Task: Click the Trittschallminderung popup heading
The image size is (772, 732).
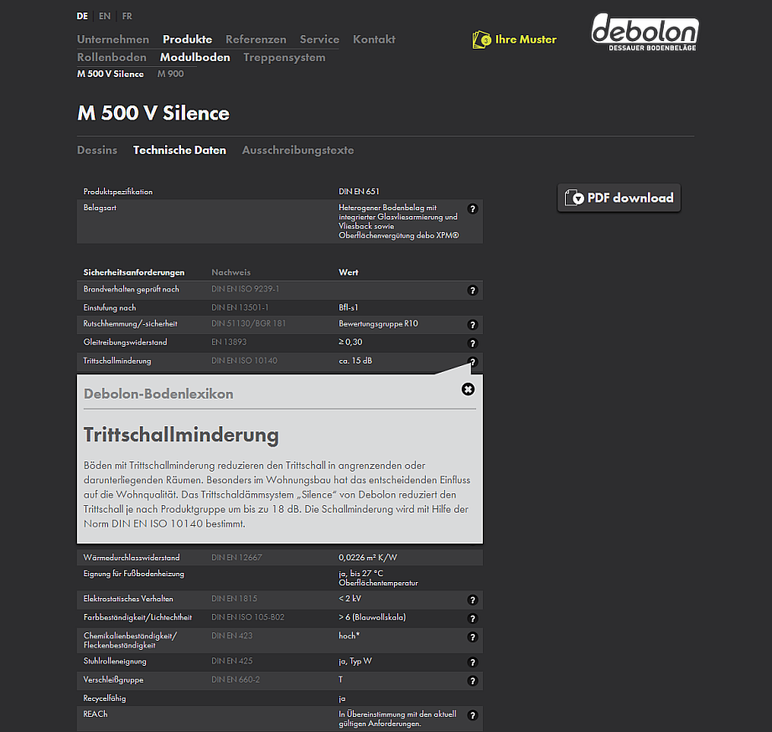Action: (181, 435)
